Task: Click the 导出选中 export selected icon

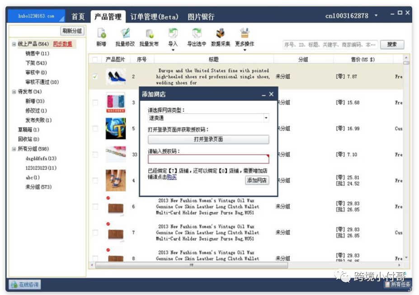Action: click(197, 33)
